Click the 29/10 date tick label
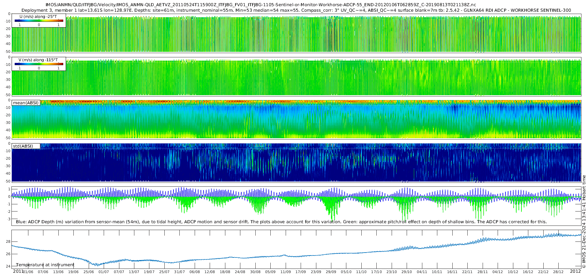 coord(407,272)
